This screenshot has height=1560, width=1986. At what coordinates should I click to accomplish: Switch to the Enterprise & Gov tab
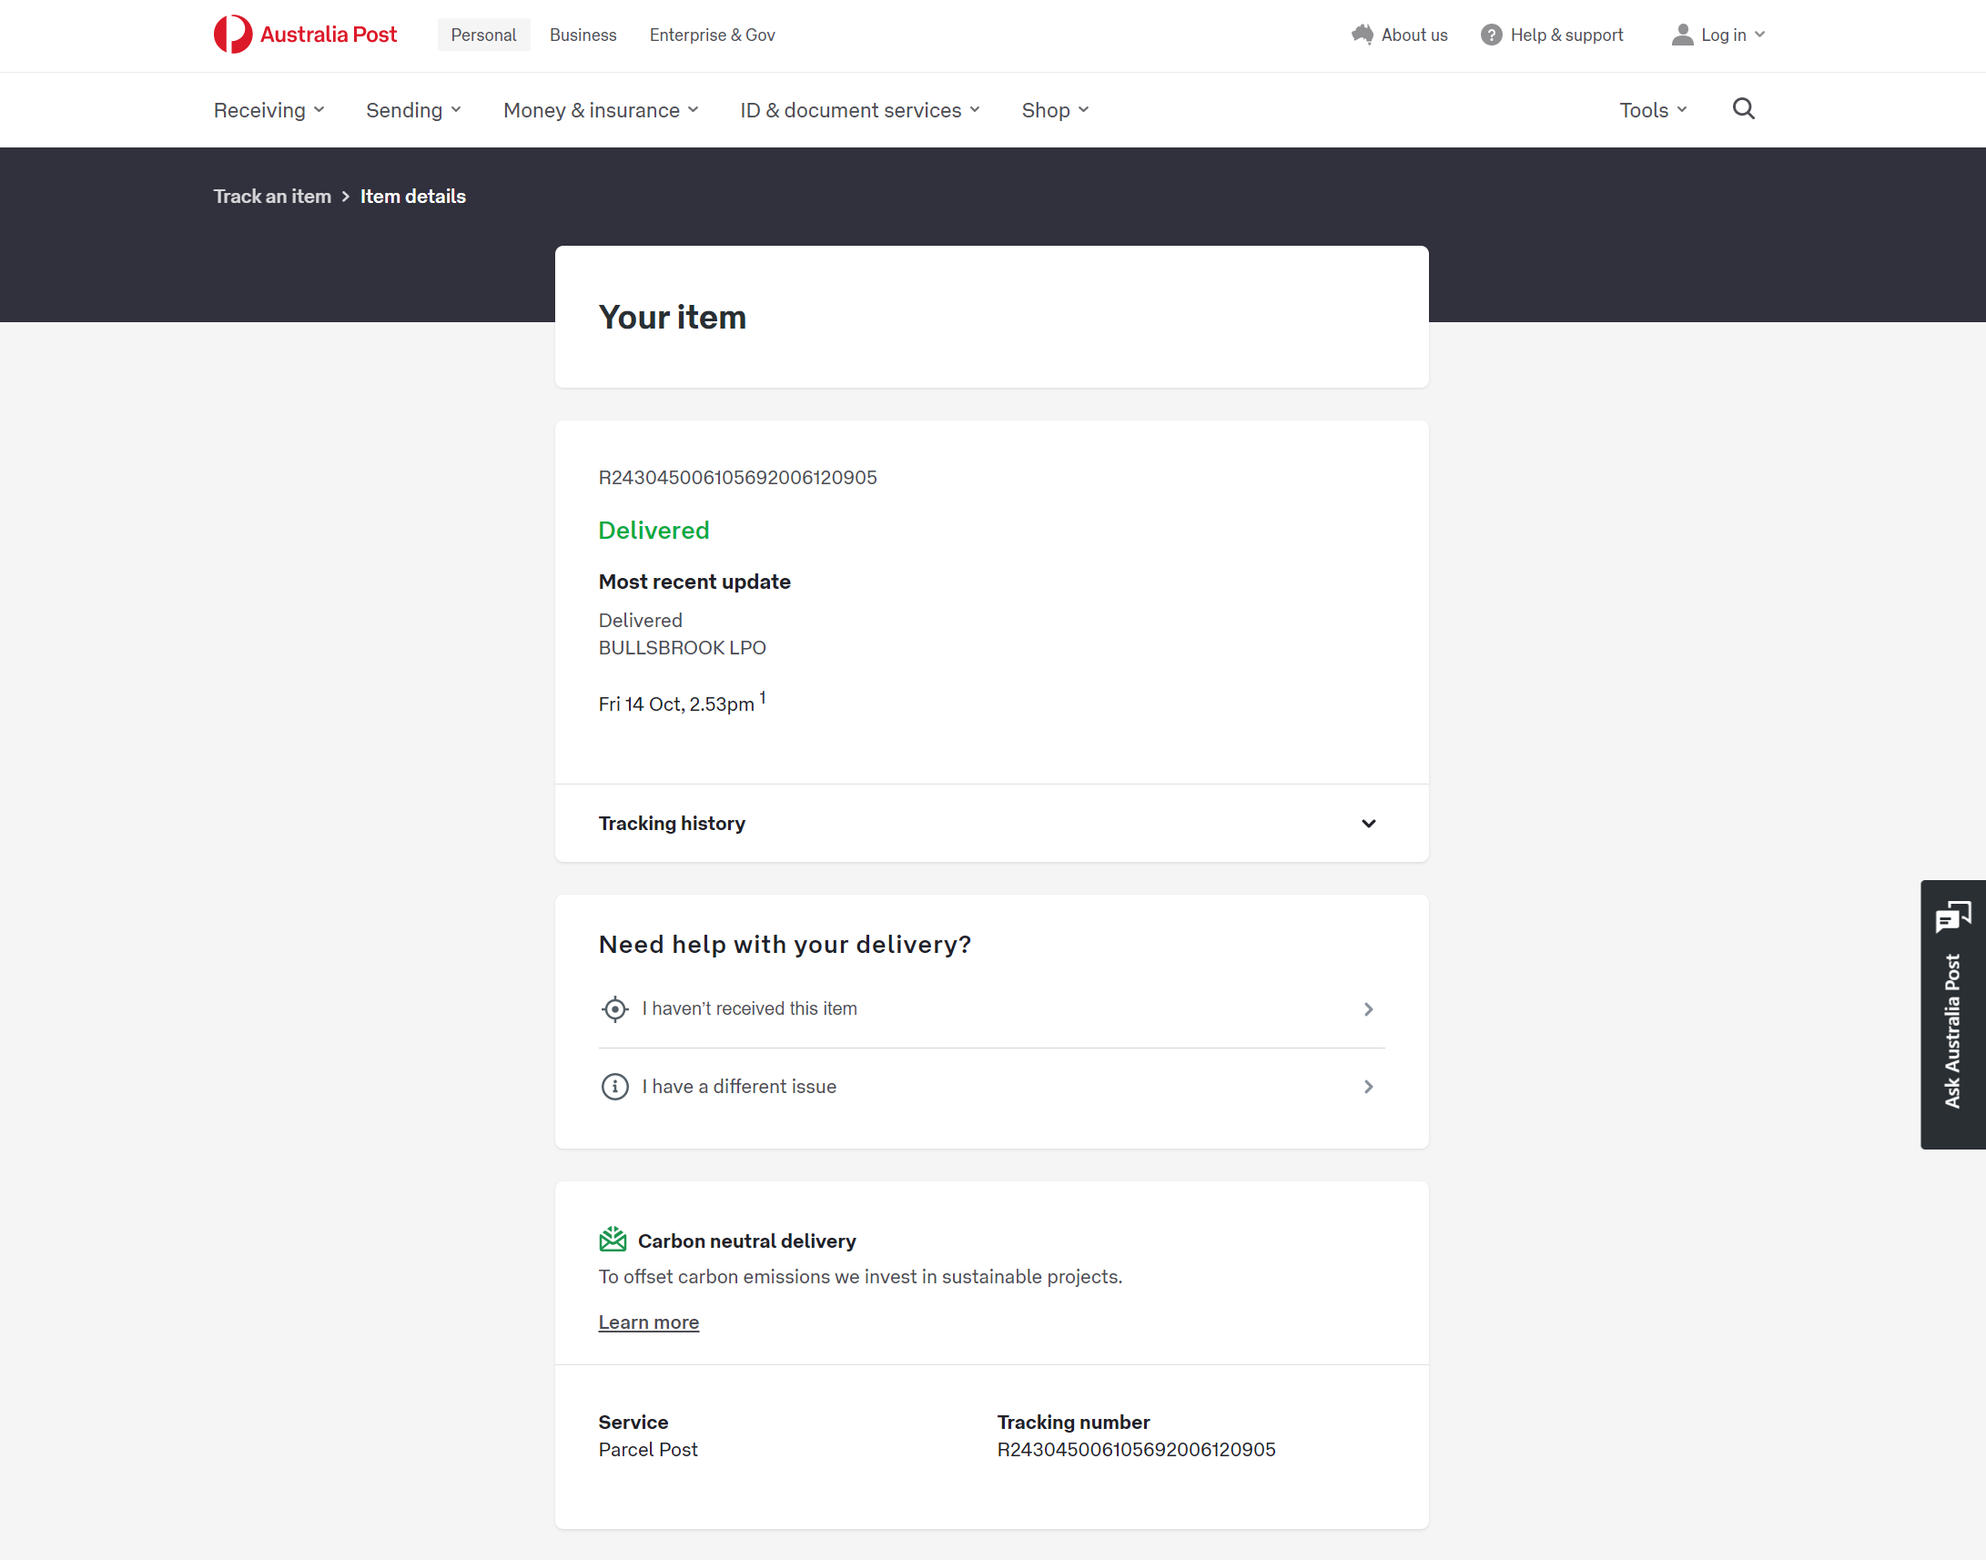(x=712, y=35)
